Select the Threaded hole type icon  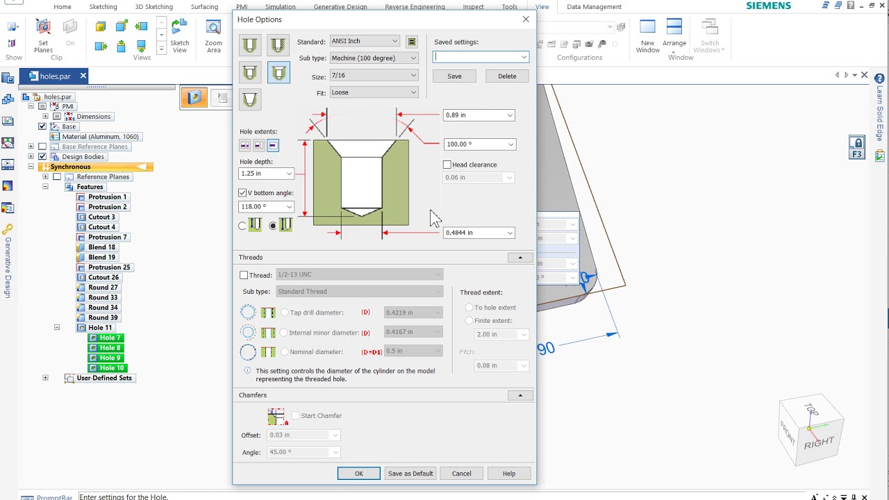pyautogui.click(x=279, y=45)
